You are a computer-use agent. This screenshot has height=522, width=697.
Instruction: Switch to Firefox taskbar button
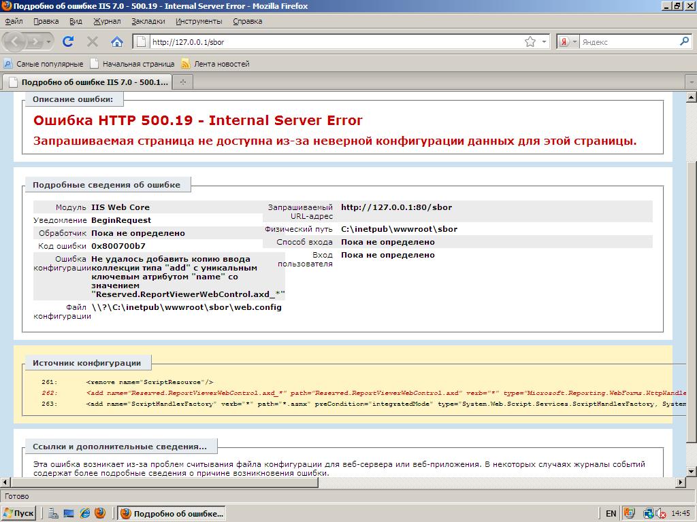tap(172, 514)
